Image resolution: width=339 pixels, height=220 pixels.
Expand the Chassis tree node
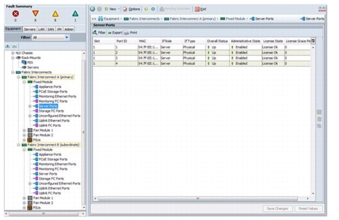(13, 53)
